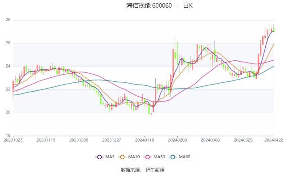Click the y-axis value 24
The image size is (285, 173).
click(x=8, y=66)
